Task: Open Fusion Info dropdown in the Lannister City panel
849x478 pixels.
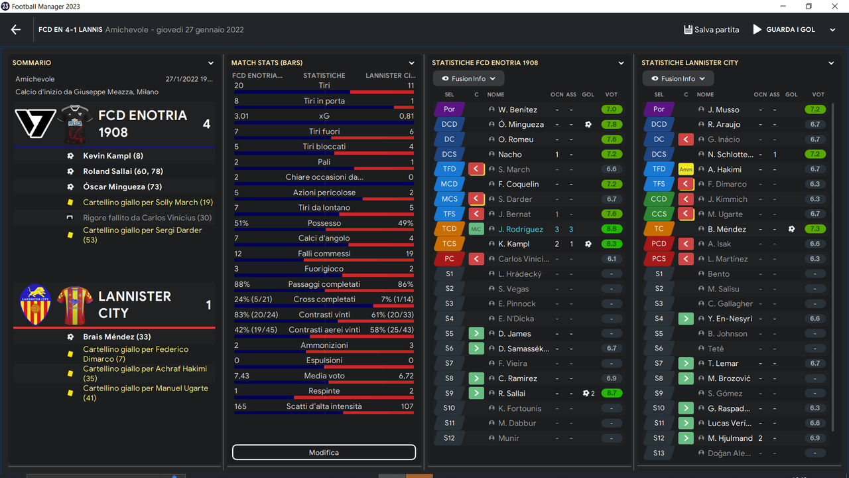Action: [678, 78]
